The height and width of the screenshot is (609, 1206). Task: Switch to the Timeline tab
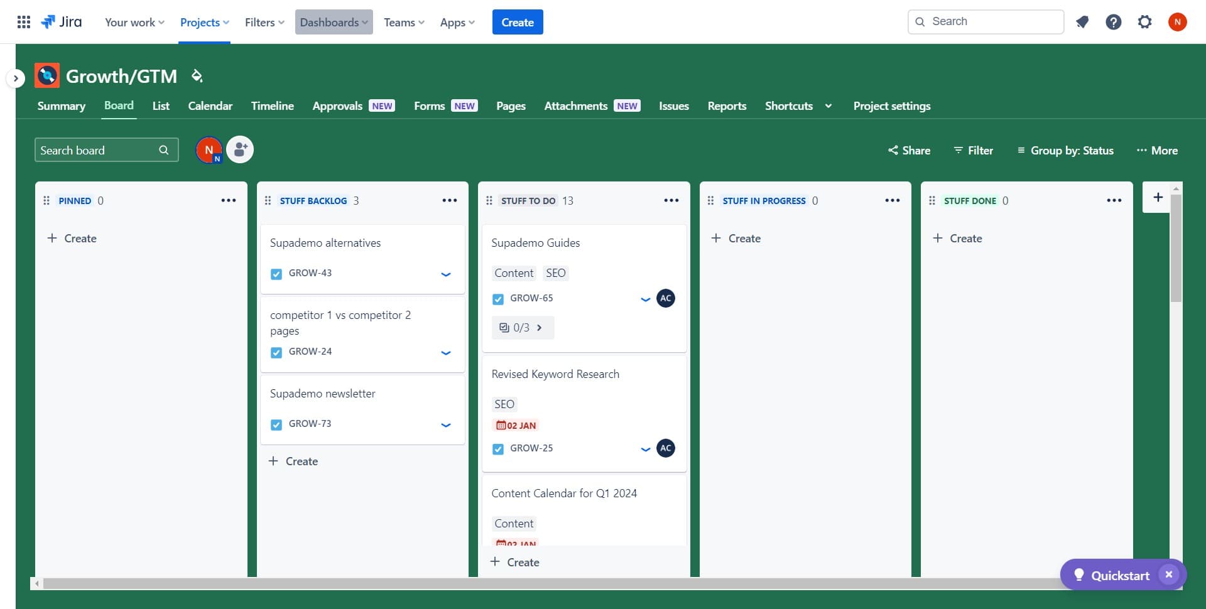(x=272, y=105)
